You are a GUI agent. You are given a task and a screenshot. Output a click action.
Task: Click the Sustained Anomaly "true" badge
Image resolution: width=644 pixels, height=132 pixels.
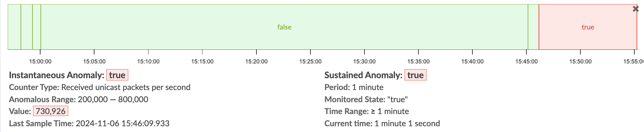point(415,75)
